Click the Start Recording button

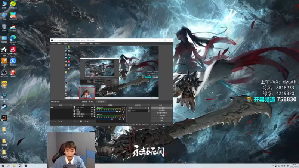[x=162, y=110]
